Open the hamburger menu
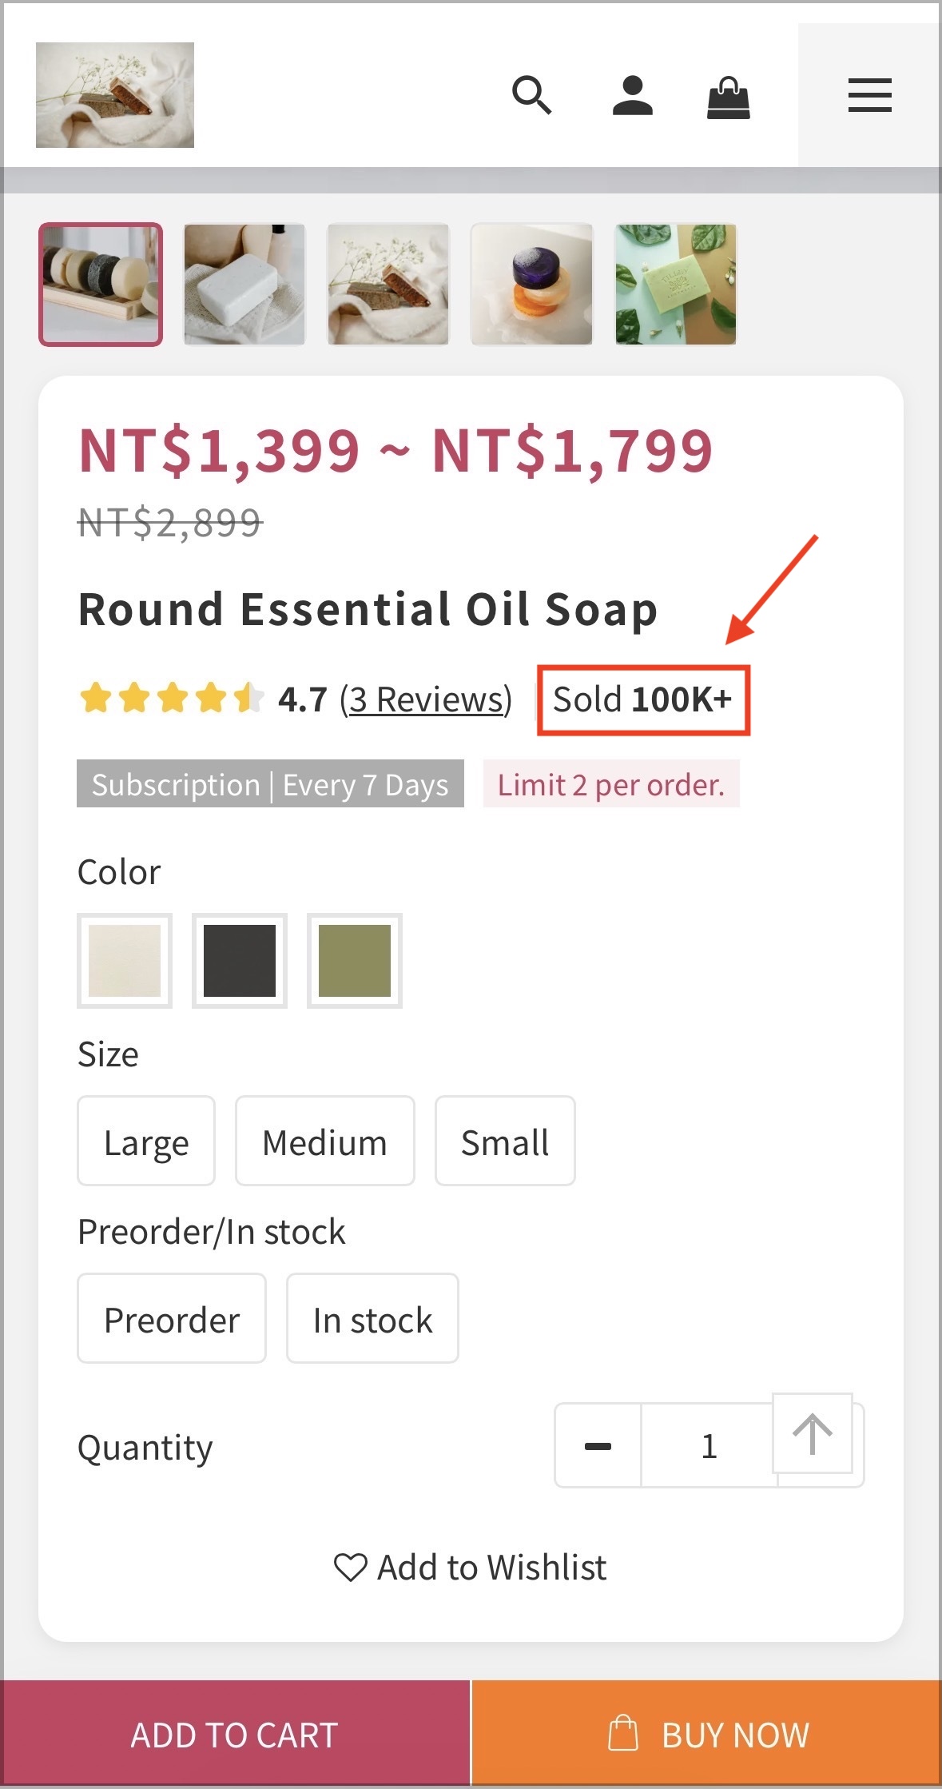Image resolution: width=942 pixels, height=1789 pixels. click(x=870, y=95)
